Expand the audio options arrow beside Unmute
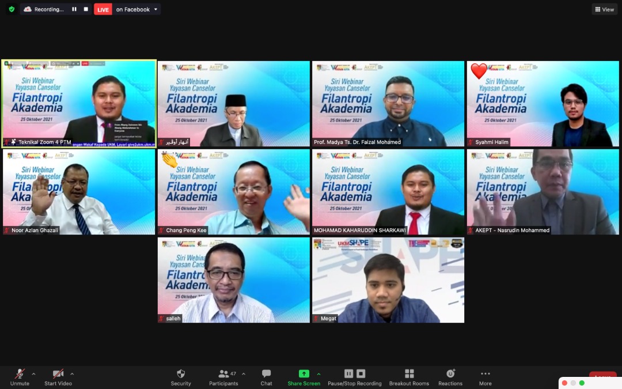622x389 pixels. point(33,373)
